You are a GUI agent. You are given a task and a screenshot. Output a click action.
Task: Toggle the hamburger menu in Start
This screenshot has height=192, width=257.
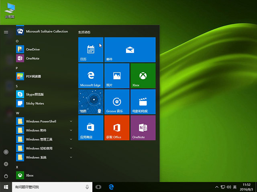click(x=6, y=32)
